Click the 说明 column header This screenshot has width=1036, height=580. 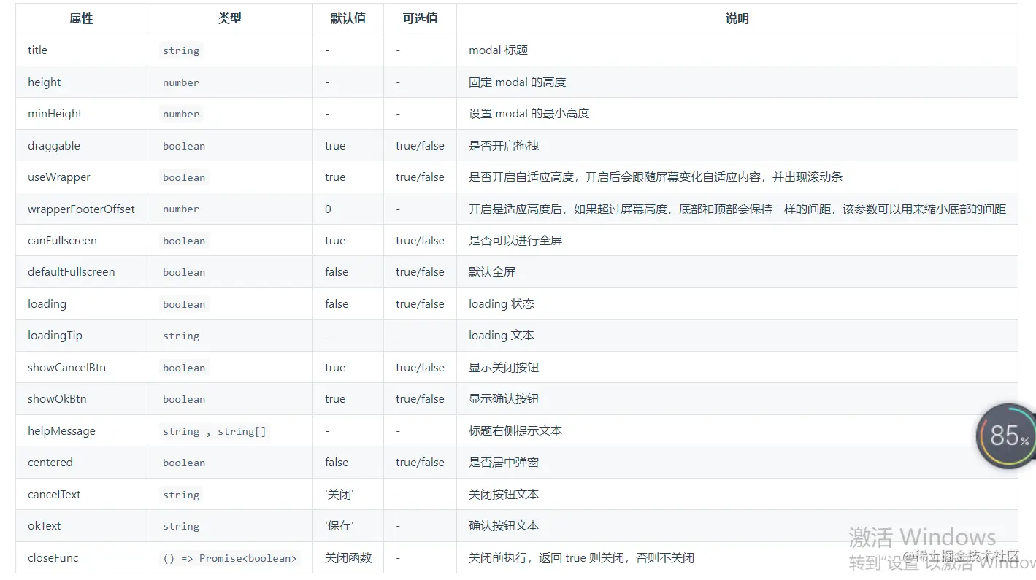pos(737,18)
